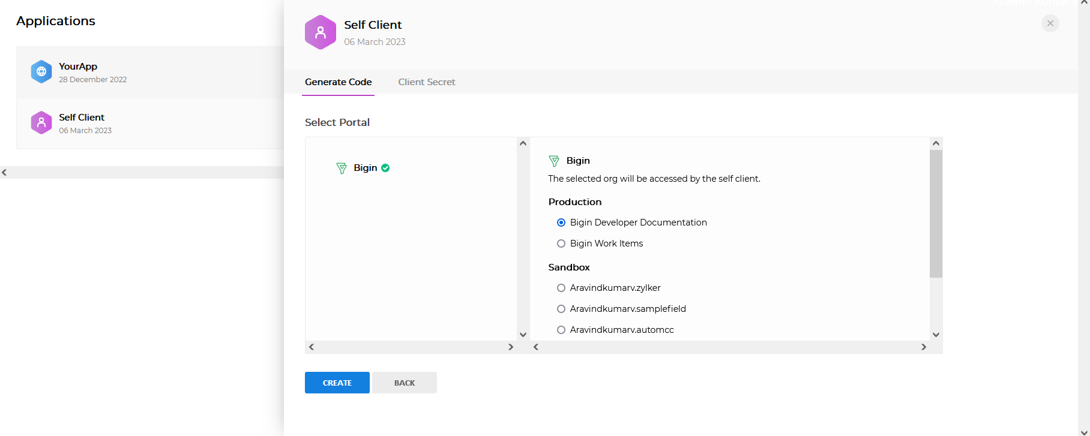
Task: Choose Aravindkumarv.samplefield sandbox option
Action: coord(561,309)
